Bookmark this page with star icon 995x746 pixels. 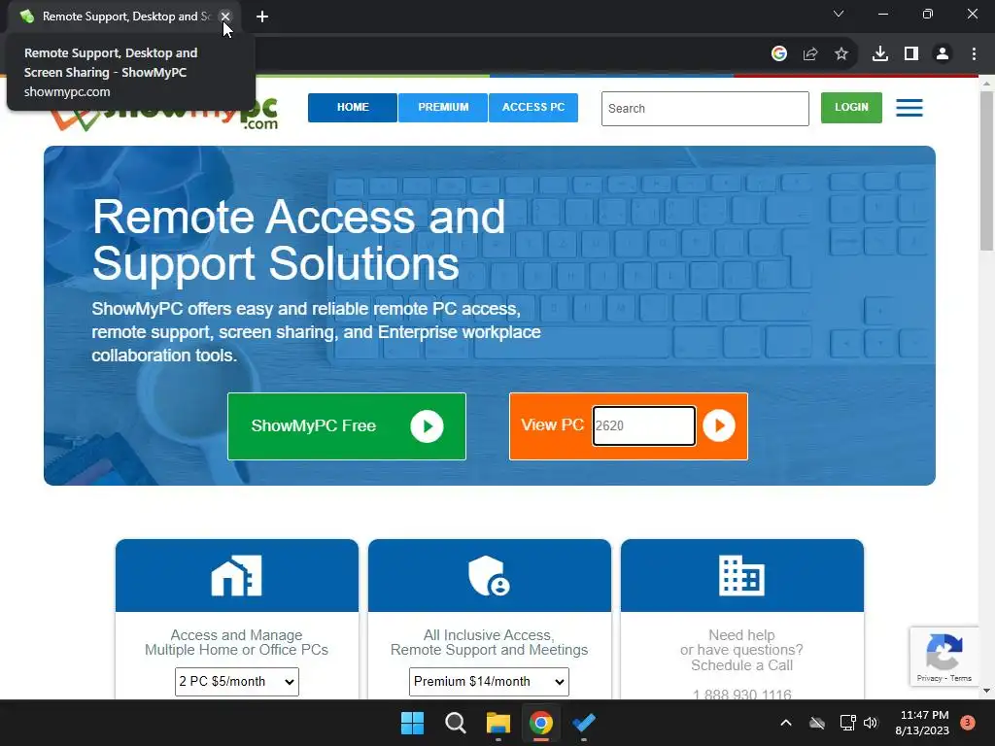point(841,54)
